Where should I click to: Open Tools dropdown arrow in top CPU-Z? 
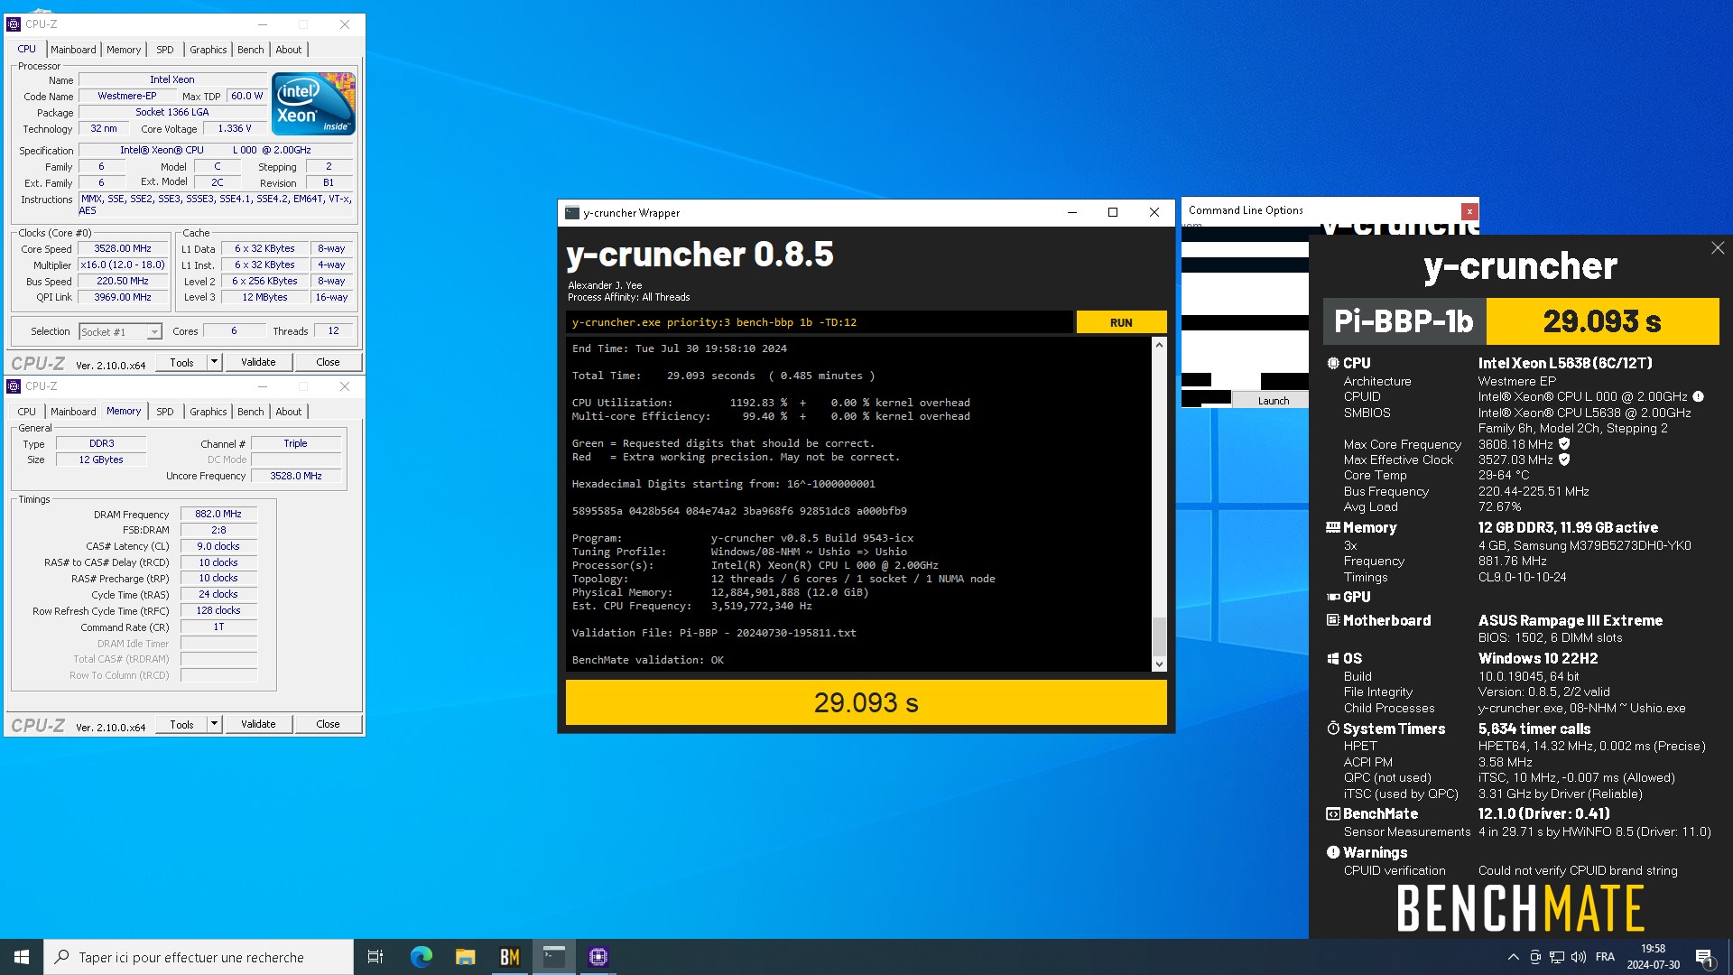tap(214, 362)
